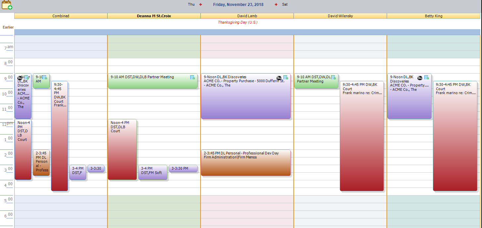Open Combined 2-3:45 PM DL Personal event
482x228 pixels.
tap(41, 162)
